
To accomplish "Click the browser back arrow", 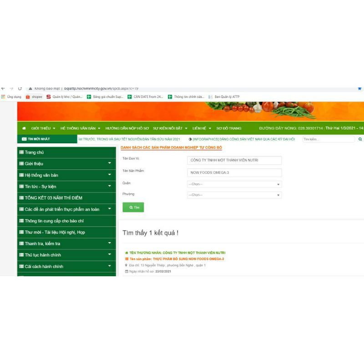I will pyautogui.click(x=3, y=88).
